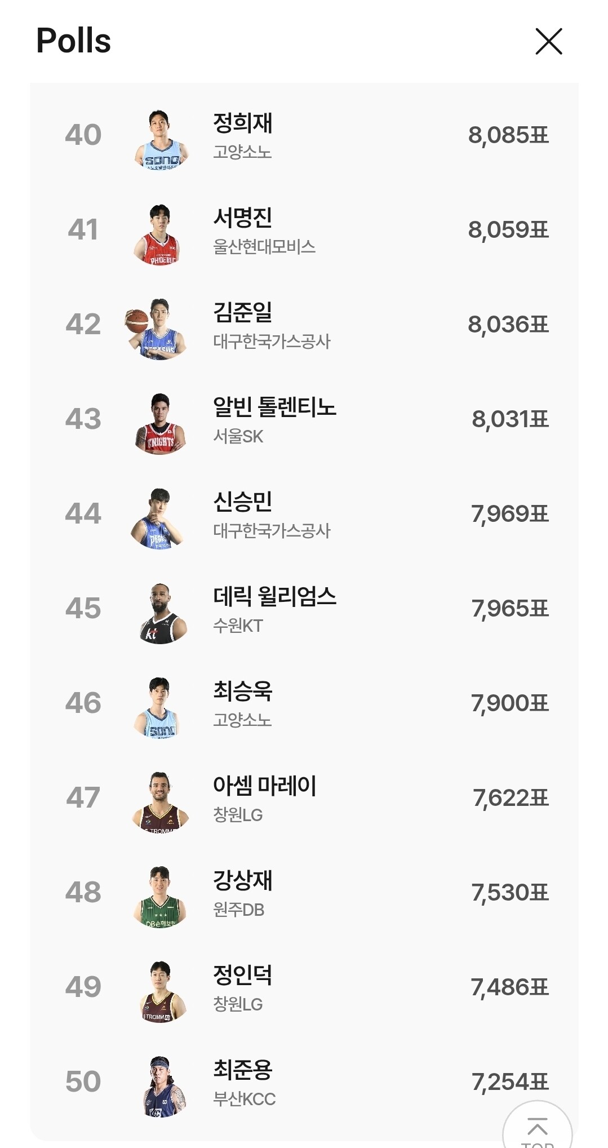
Task: Tap 강상재's green jersey photo
Action: [160, 897]
